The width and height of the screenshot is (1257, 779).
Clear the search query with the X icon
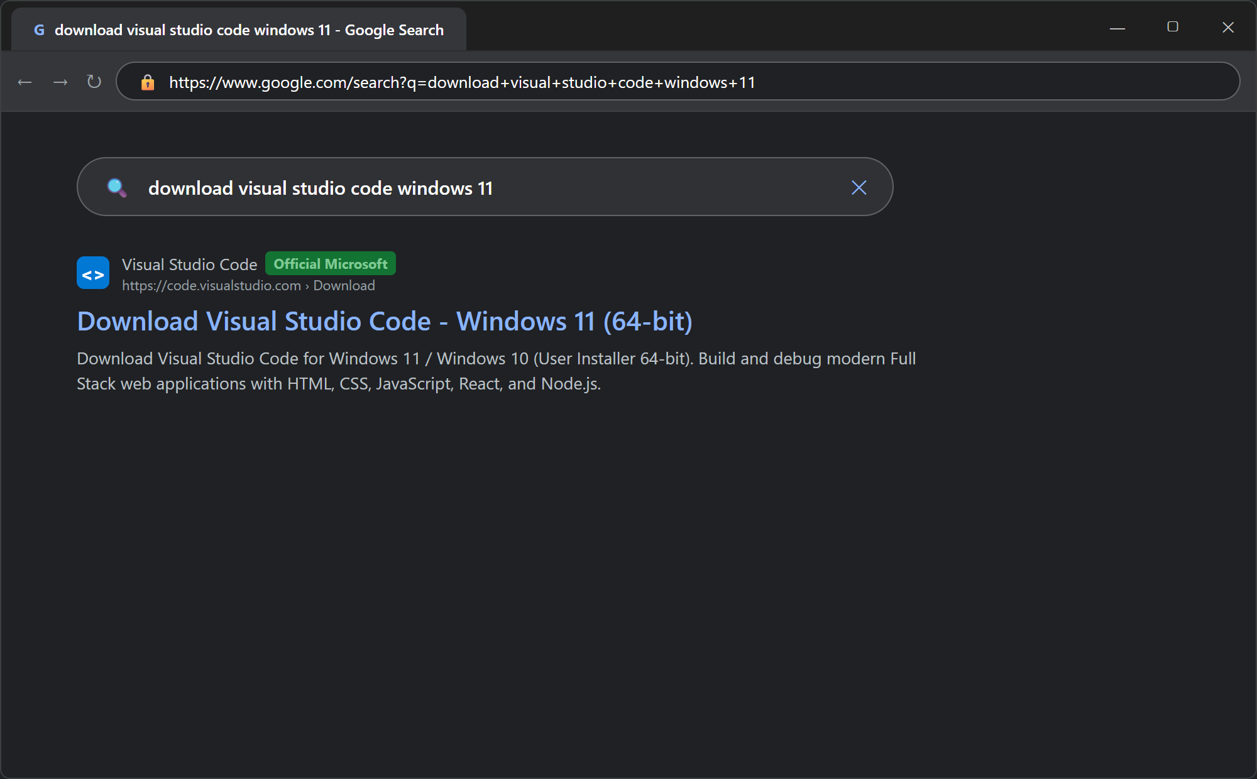(x=859, y=187)
